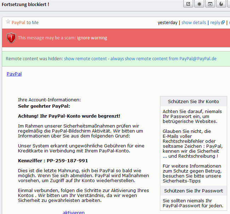
Task: Click the junk/spam burst toolbar icon
Action: pos(199,4)
